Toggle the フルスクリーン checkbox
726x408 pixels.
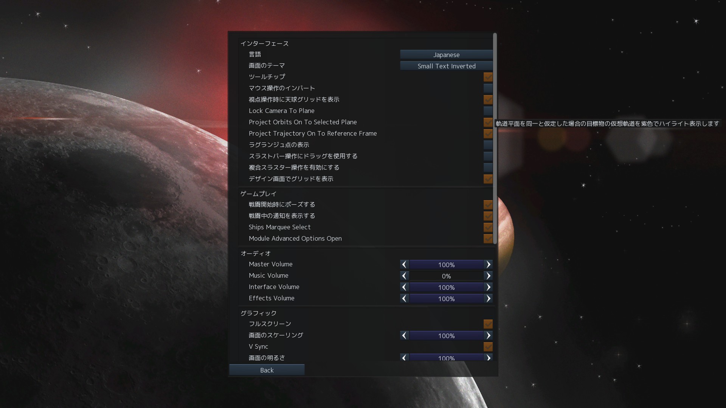(488, 324)
